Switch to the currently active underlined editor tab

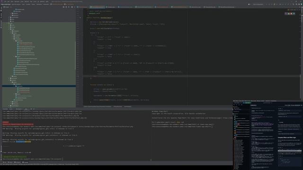(97, 7)
